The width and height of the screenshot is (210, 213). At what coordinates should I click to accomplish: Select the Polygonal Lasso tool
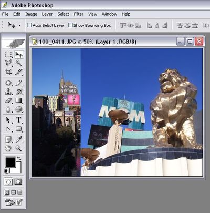point(8,63)
